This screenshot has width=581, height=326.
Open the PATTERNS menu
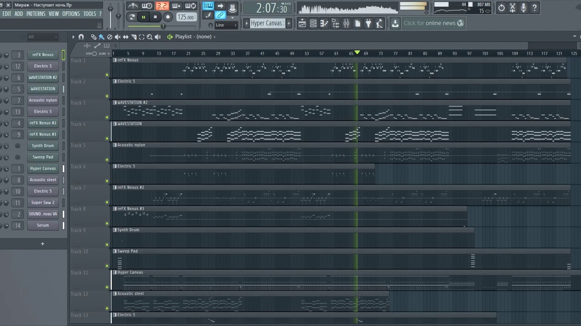pyautogui.click(x=36, y=14)
